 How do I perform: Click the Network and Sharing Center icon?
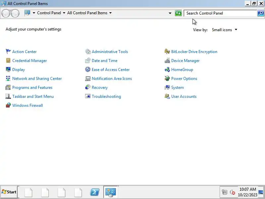pyautogui.click(x=8, y=78)
